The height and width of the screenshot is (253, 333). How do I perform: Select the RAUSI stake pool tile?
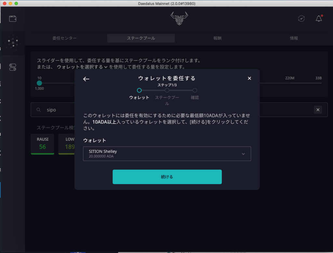coord(43,144)
